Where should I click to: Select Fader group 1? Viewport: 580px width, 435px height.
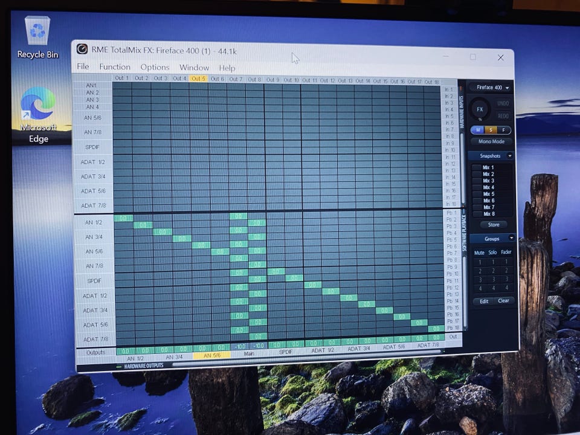pyautogui.click(x=506, y=262)
